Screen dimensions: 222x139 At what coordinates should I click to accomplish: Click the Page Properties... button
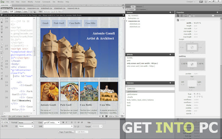66,132
